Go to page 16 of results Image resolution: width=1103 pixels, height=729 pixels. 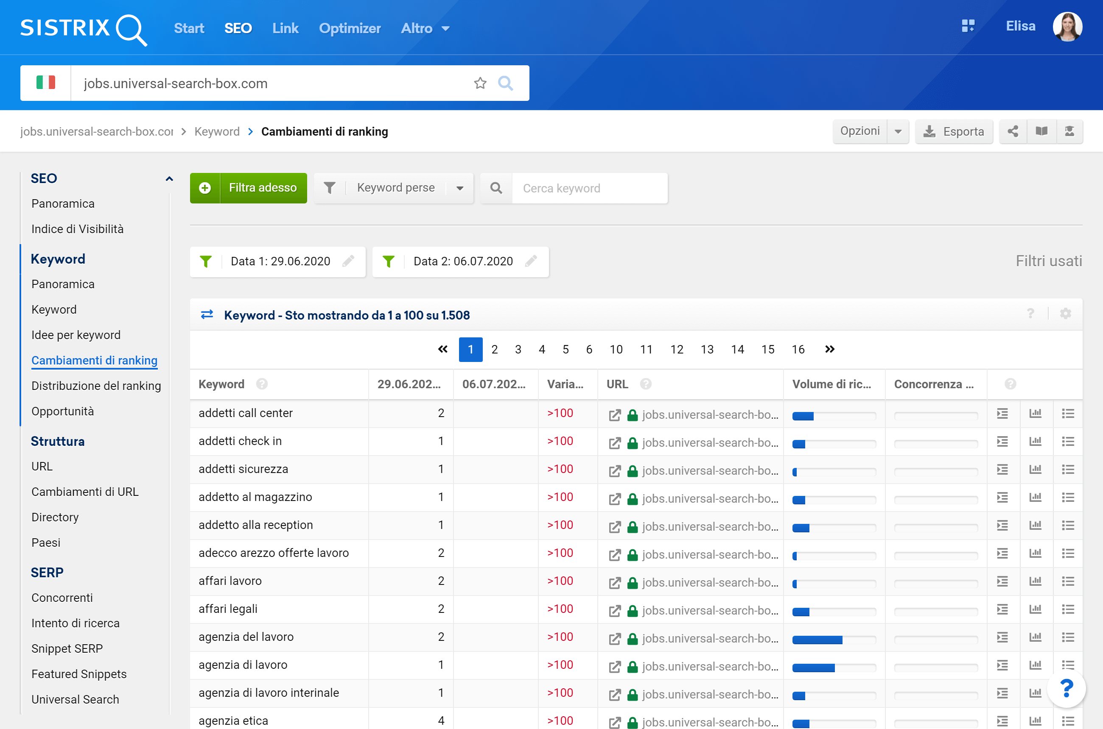click(x=798, y=349)
